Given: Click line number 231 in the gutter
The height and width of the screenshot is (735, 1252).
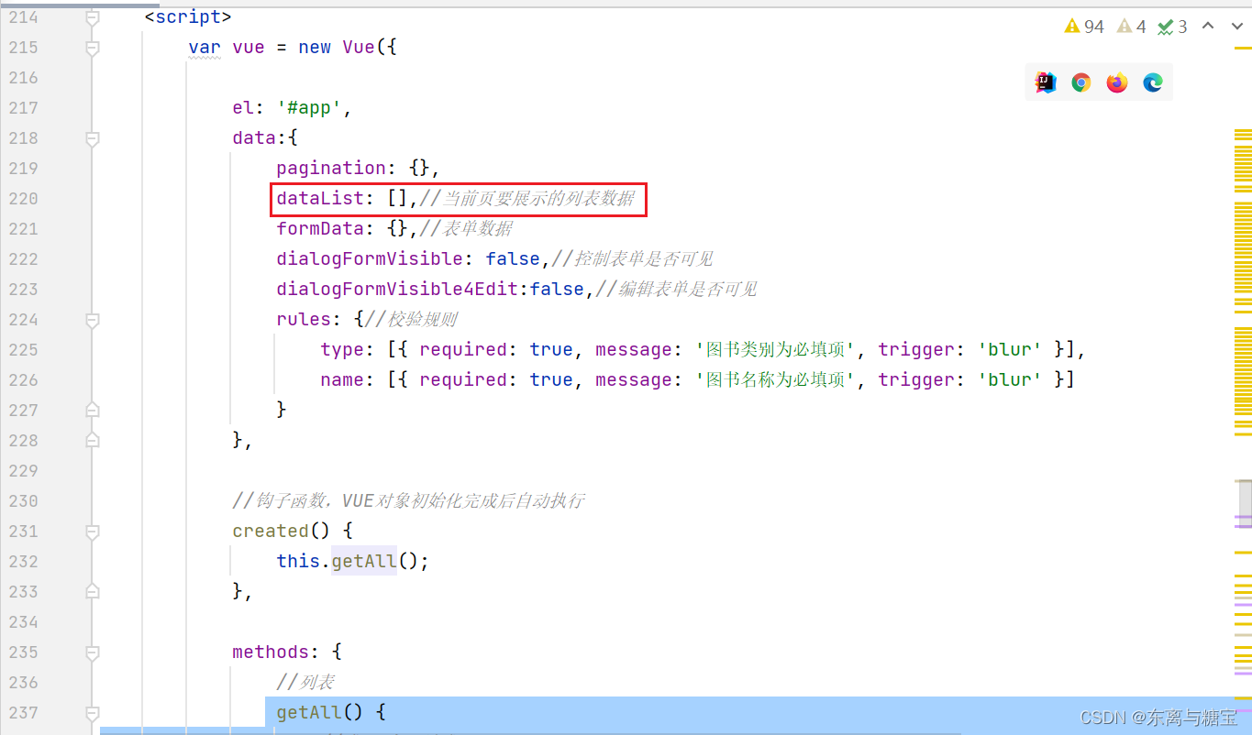Looking at the screenshot, I should pos(23,532).
